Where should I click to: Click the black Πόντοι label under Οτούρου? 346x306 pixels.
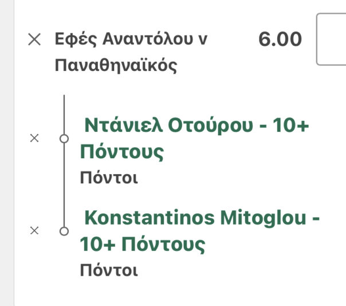click(x=109, y=178)
